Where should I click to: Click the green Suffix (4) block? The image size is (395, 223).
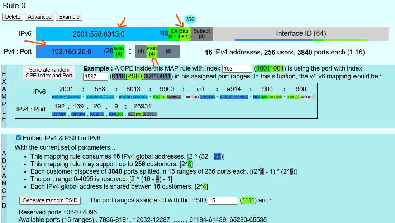[x=119, y=52]
